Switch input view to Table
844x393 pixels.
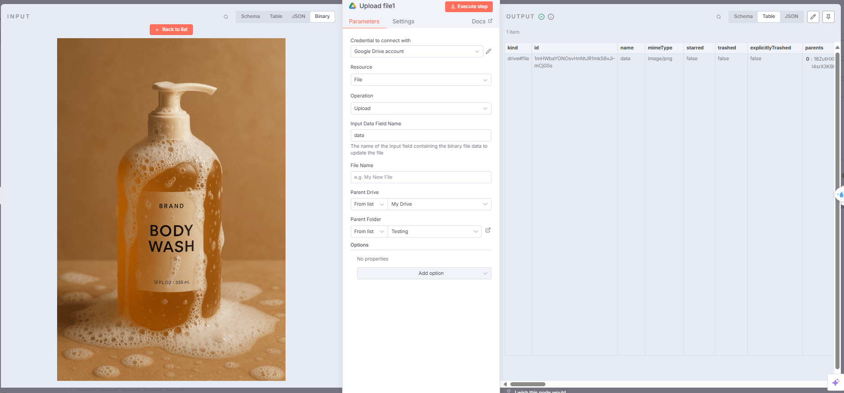tap(276, 17)
